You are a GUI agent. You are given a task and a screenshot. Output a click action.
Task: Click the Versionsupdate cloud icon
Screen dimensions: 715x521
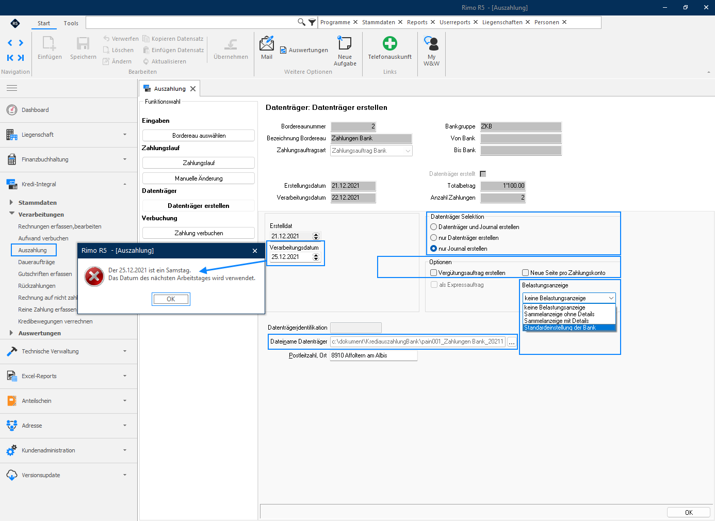[12, 475]
